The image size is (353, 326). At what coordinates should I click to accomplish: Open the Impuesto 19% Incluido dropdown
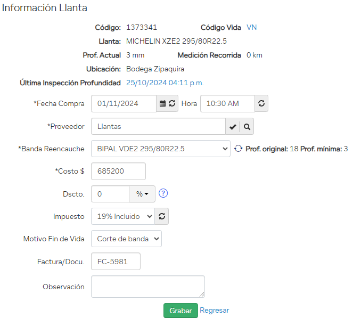pos(123,216)
